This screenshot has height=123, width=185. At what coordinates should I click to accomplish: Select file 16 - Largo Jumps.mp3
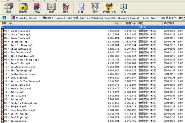[x=17, y=85]
